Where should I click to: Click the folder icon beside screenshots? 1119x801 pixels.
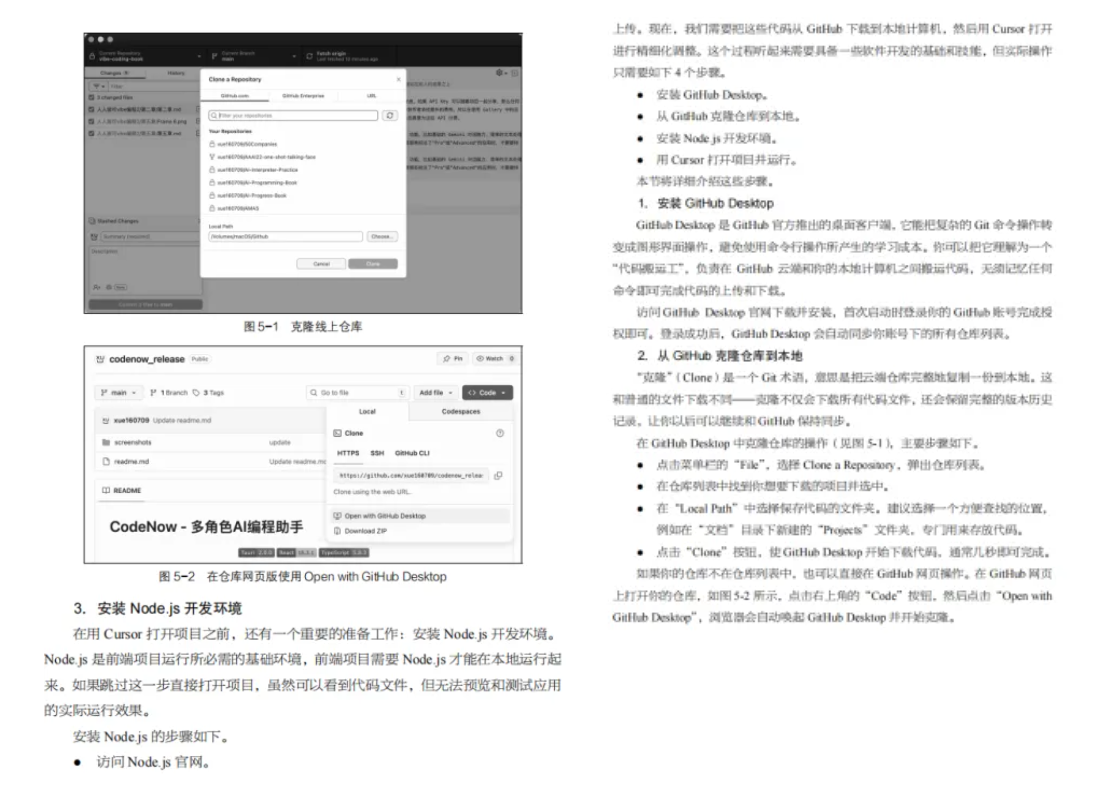point(106,443)
